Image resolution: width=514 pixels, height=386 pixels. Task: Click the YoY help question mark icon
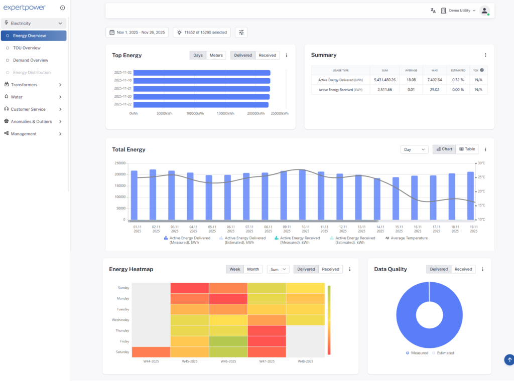point(482,70)
